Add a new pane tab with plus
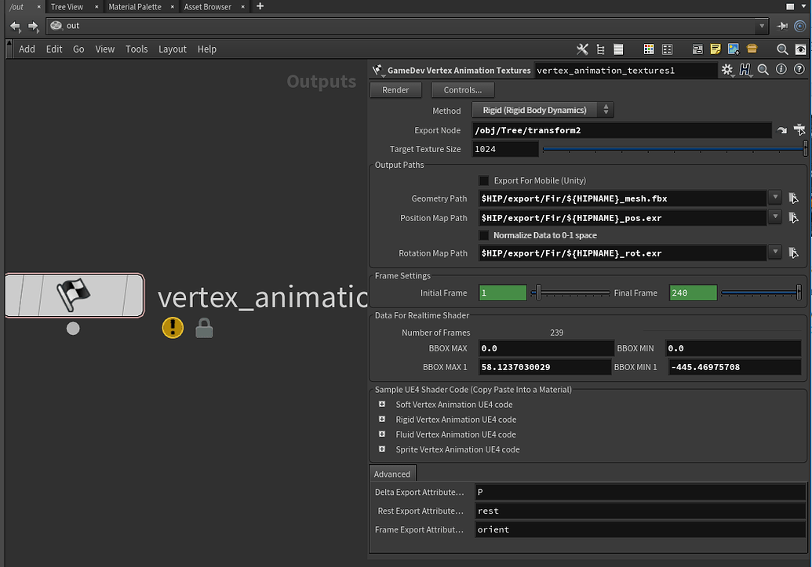Image resolution: width=812 pixels, height=567 pixels. [x=260, y=6]
